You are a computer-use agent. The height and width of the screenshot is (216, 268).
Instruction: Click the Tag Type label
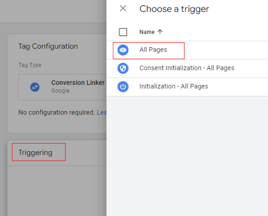pos(30,65)
